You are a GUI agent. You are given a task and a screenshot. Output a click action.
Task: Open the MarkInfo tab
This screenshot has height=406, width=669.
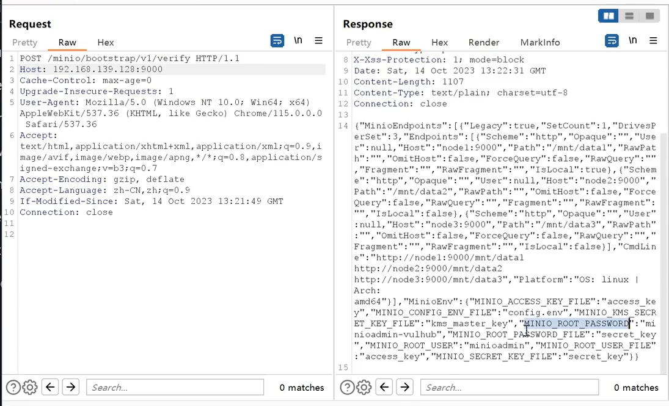click(x=540, y=43)
